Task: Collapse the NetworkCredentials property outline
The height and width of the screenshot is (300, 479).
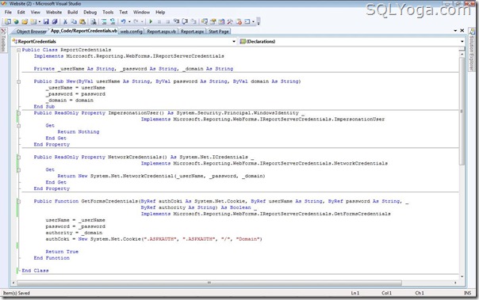Action: (18, 158)
